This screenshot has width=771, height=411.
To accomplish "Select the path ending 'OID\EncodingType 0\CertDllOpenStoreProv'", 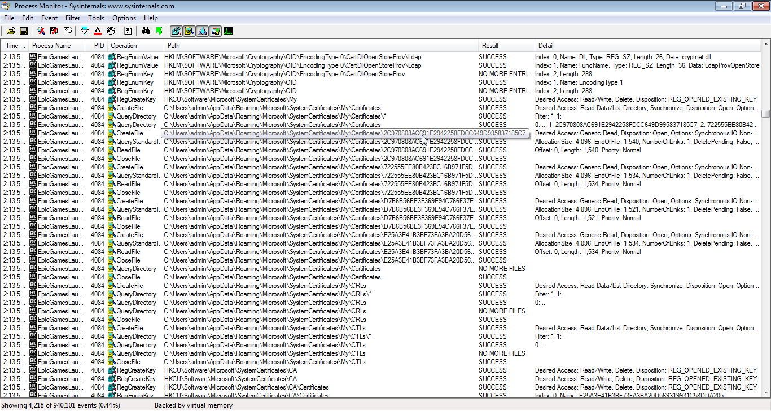I will coord(284,74).
